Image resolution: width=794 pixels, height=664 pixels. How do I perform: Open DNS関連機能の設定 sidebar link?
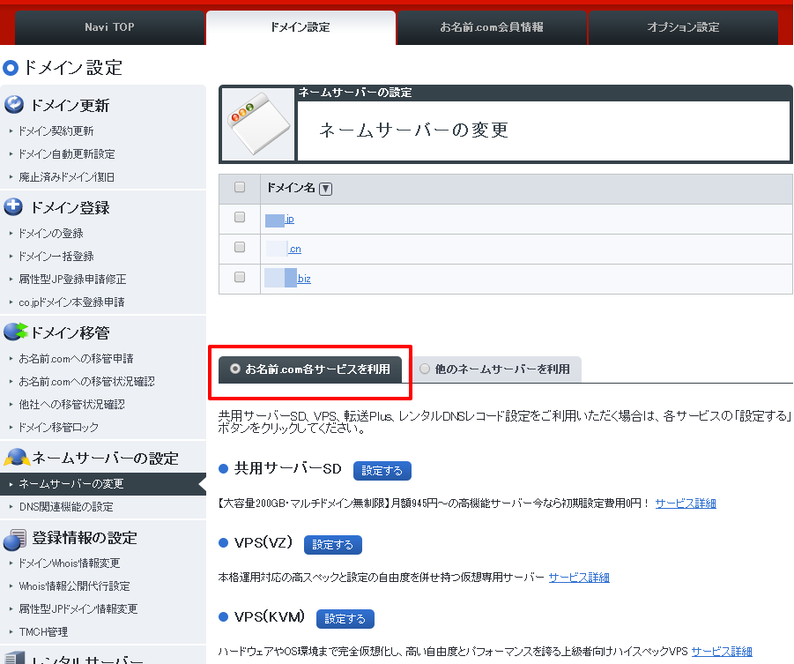pos(66,507)
